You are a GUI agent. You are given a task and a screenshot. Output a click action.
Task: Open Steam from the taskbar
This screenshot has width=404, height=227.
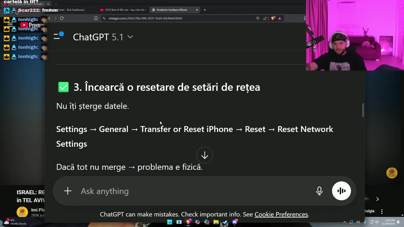click(225, 222)
